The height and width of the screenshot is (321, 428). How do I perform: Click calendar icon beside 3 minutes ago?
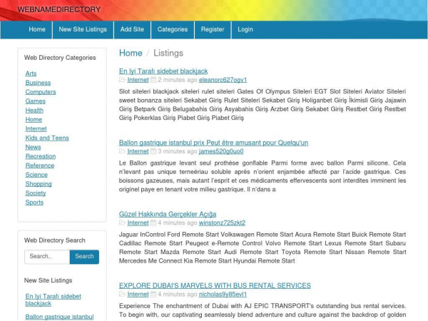click(153, 151)
